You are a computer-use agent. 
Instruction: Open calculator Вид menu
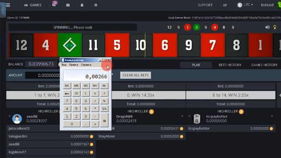[x=64, y=65]
